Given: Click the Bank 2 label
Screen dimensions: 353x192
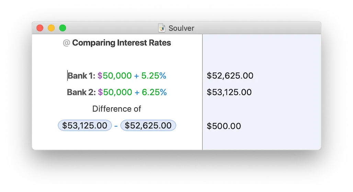Looking at the screenshot, I should (x=81, y=92).
